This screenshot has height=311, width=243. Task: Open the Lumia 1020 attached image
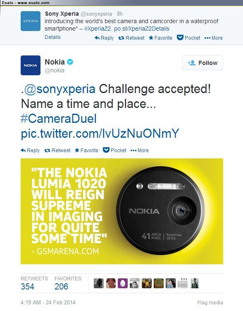point(121,211)
